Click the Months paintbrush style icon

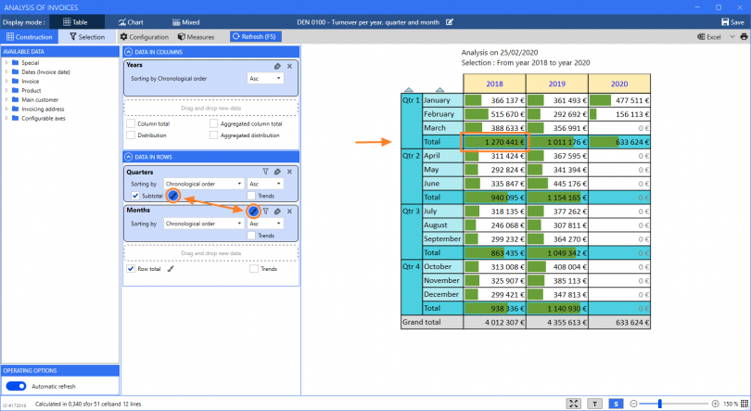pos(253,211)
